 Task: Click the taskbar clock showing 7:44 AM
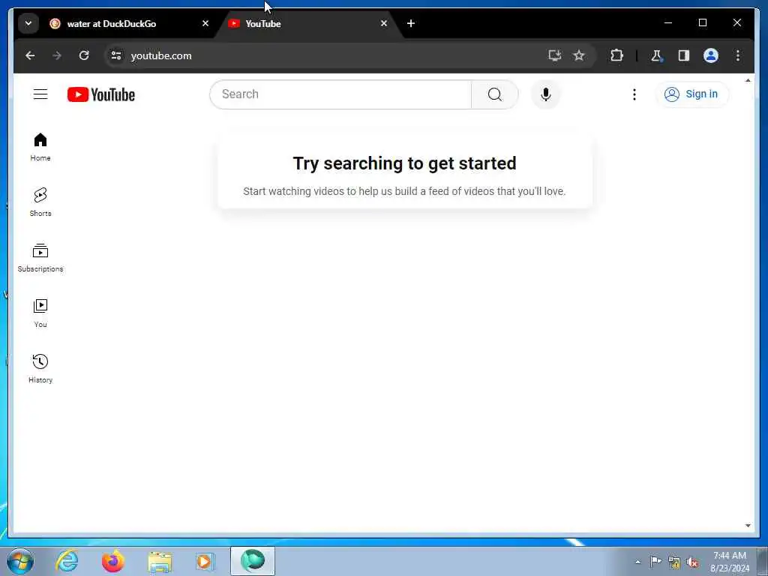[x=729, y=562]
